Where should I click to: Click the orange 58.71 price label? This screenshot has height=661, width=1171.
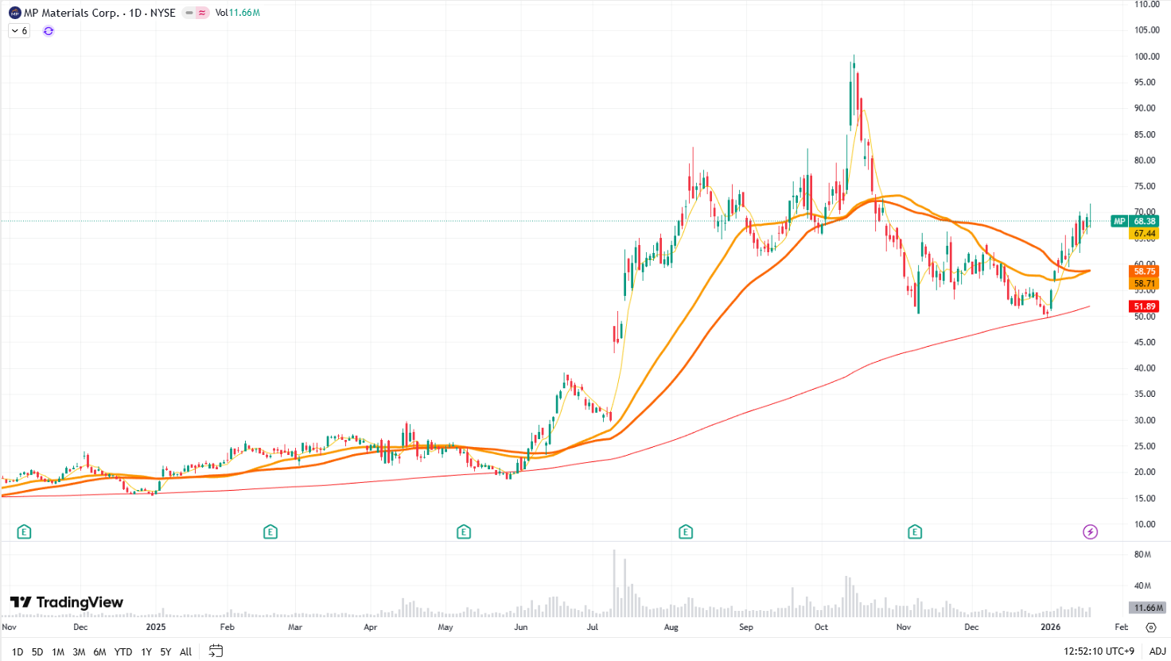[1145, 283]
